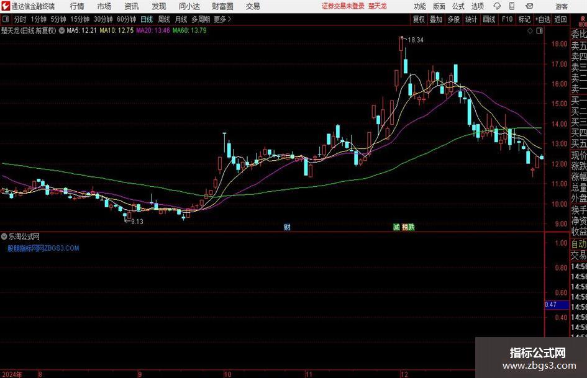Expand the 乐淘公式网 indicator dropdown
This screenshot has width=587, height=378.
coord(4,236)
